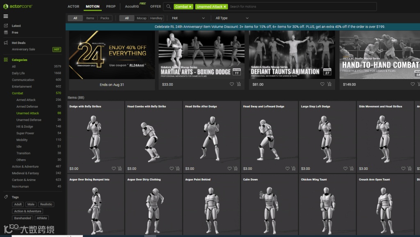Add Side Movement and Head Strikes to cart

coord(409,169)
